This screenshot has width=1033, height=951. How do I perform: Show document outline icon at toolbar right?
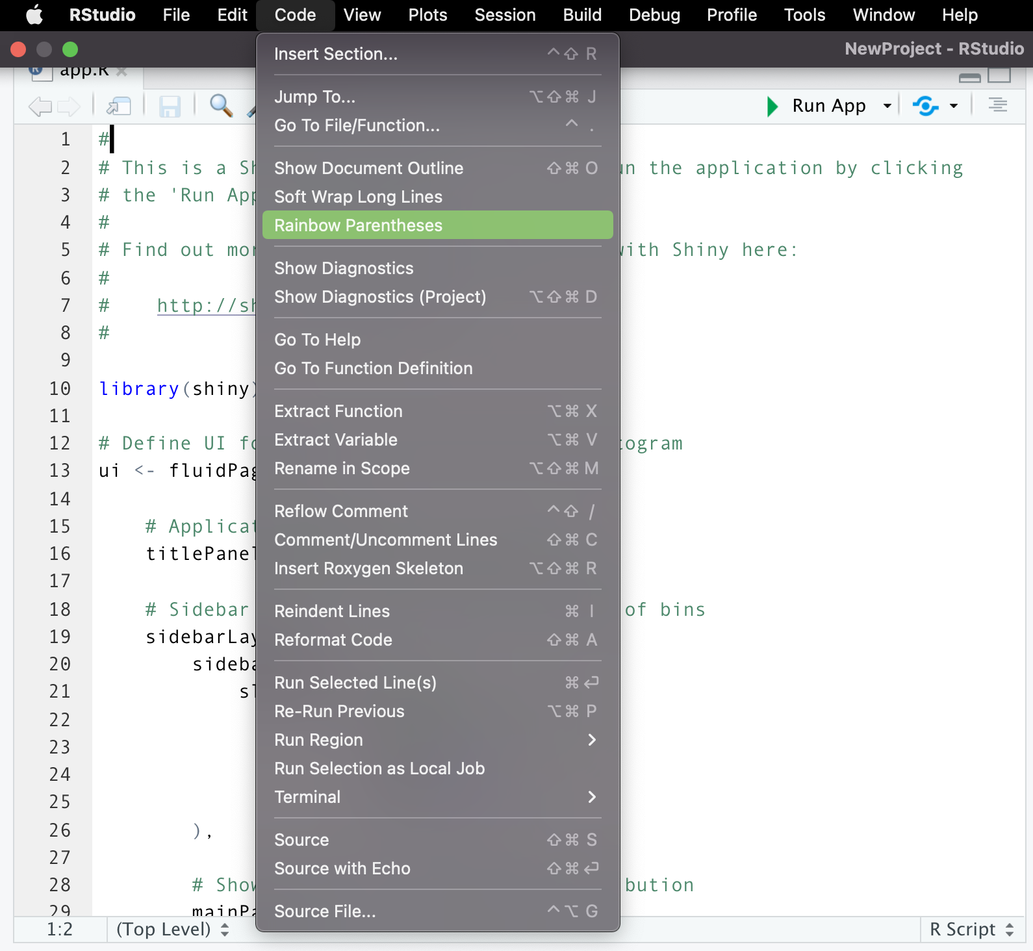pyautogui.click(x=998, y=105)
